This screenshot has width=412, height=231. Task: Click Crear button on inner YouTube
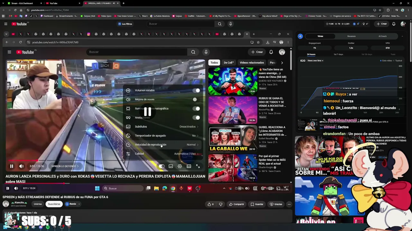coord(257,52)
